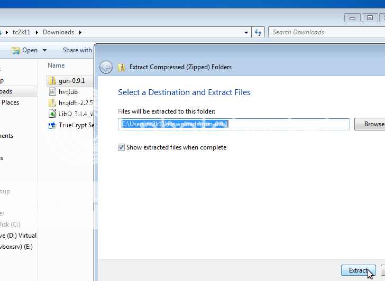Open the Share with toolbar menu
Viewport: 385px width, 281px height.
[77, 50]
